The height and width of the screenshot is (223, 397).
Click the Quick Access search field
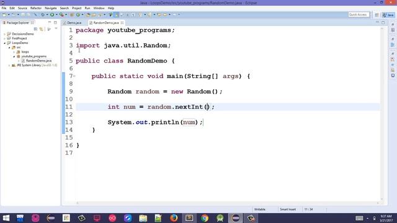[x=359, y=15]
